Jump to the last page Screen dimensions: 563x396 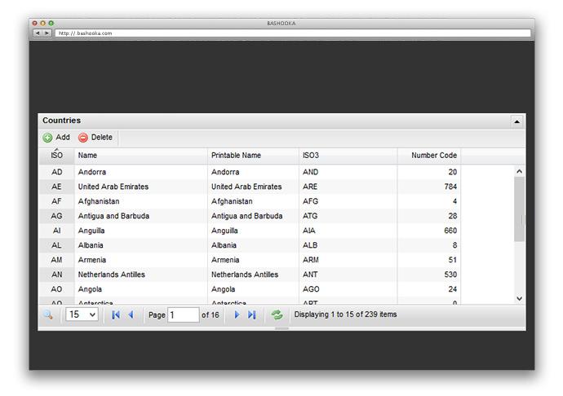(x=251, y=315)
